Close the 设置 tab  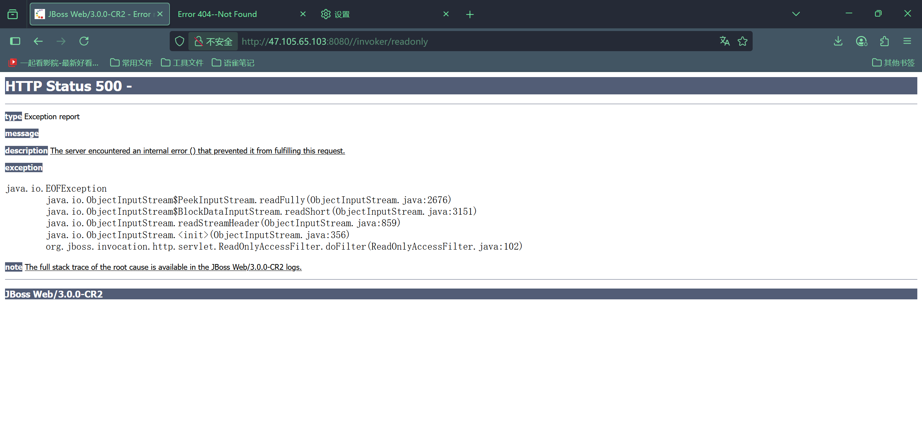click(x=446, y=14)
